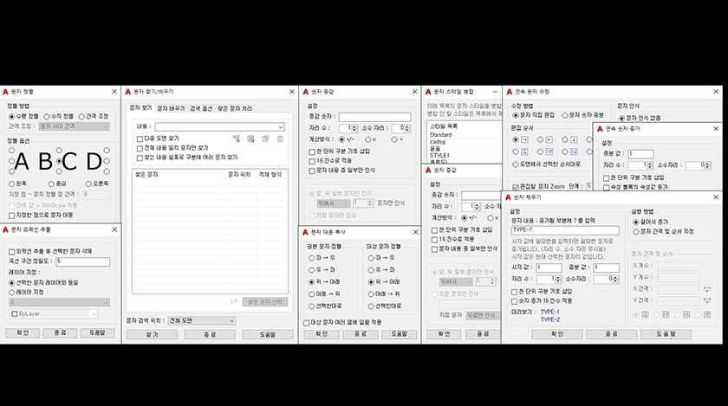Screen dimensions: 728x406
Task: Click 자리 수 stepper in first 숫자 증감
Action: pyautogui.click(x=354, y=128)
